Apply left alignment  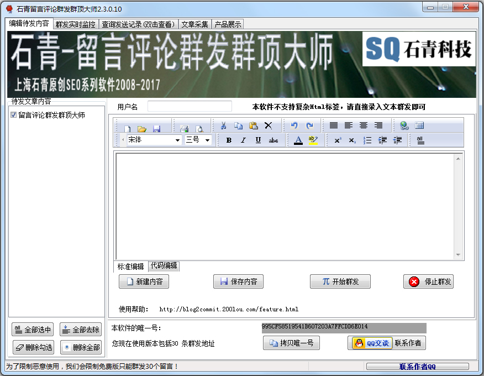(x=348, y=125)
